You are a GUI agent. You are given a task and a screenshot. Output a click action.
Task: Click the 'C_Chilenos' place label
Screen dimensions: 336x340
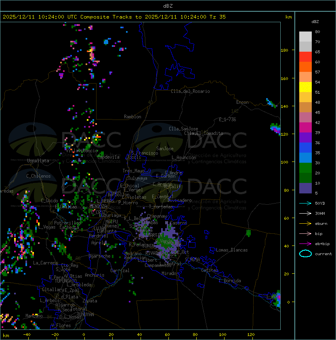38,176
